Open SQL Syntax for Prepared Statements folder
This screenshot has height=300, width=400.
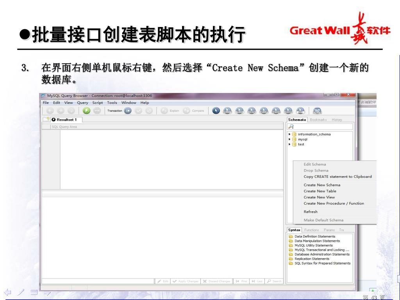(x=322, y=263)
